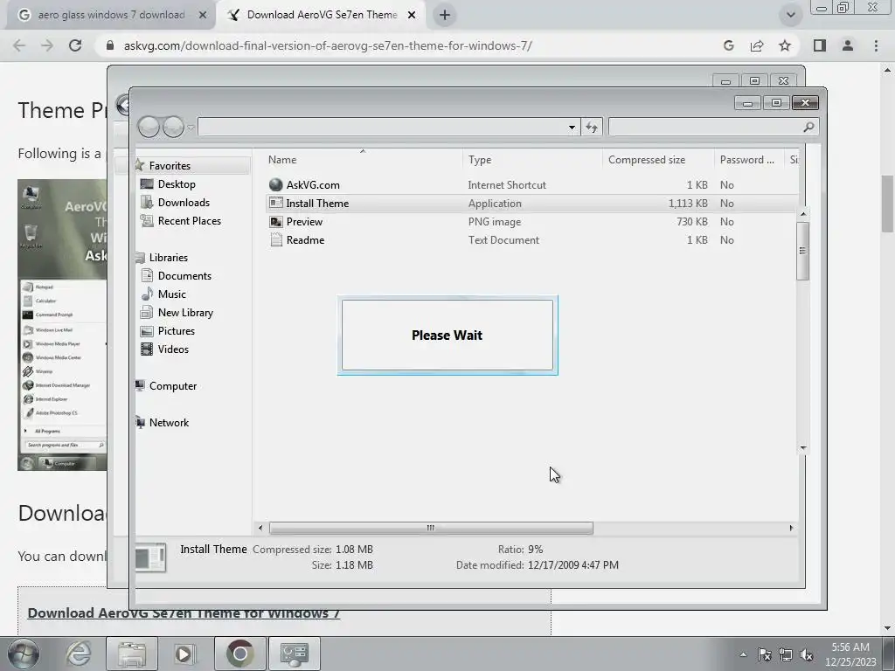Click the horizontal scrollbar right arrow

pos(791,528)
